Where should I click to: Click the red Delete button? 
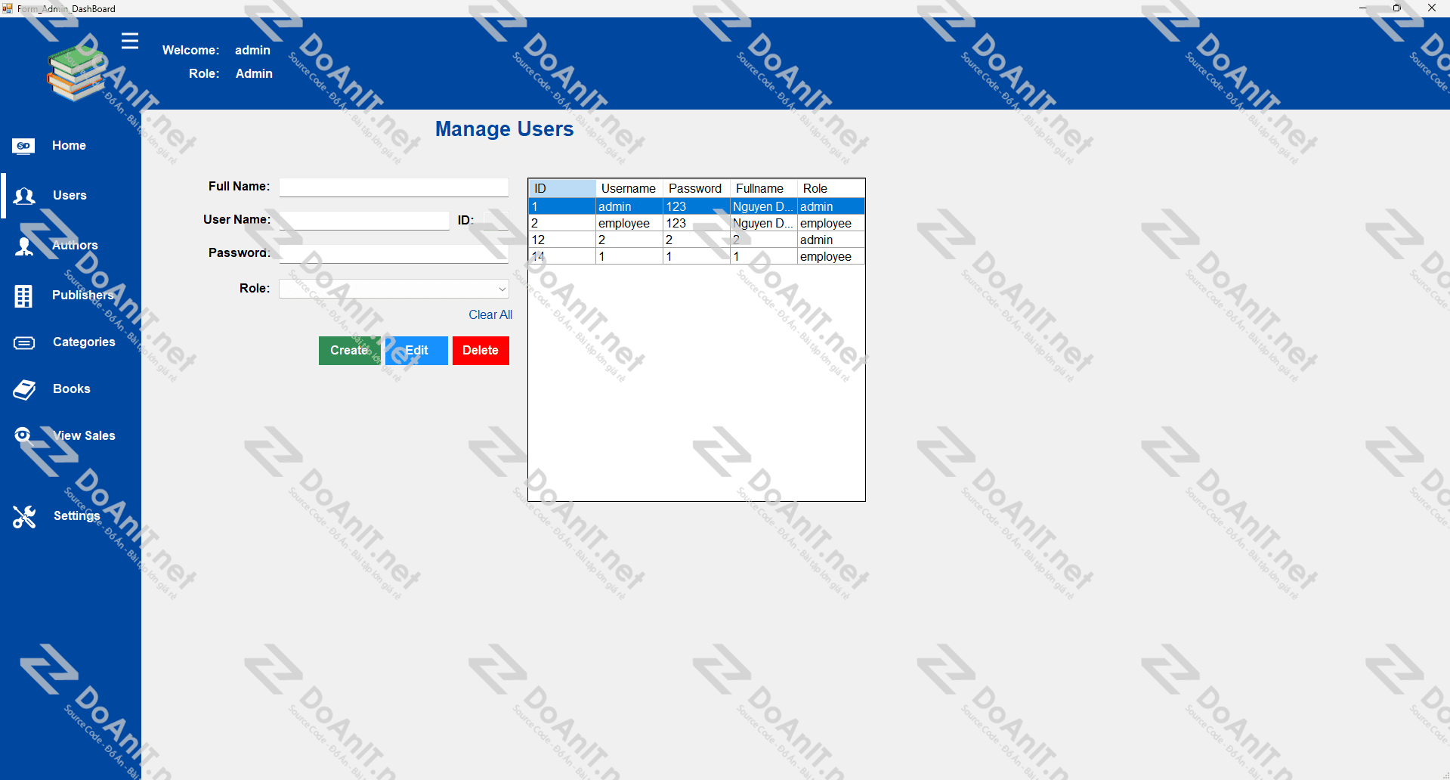pos(481,351)
